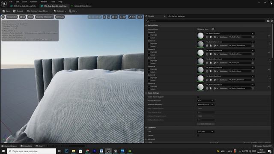Enable Highlight checkbox for Element 1
The height and width of the screenshot is (154, 274).
tap(149, 44)
